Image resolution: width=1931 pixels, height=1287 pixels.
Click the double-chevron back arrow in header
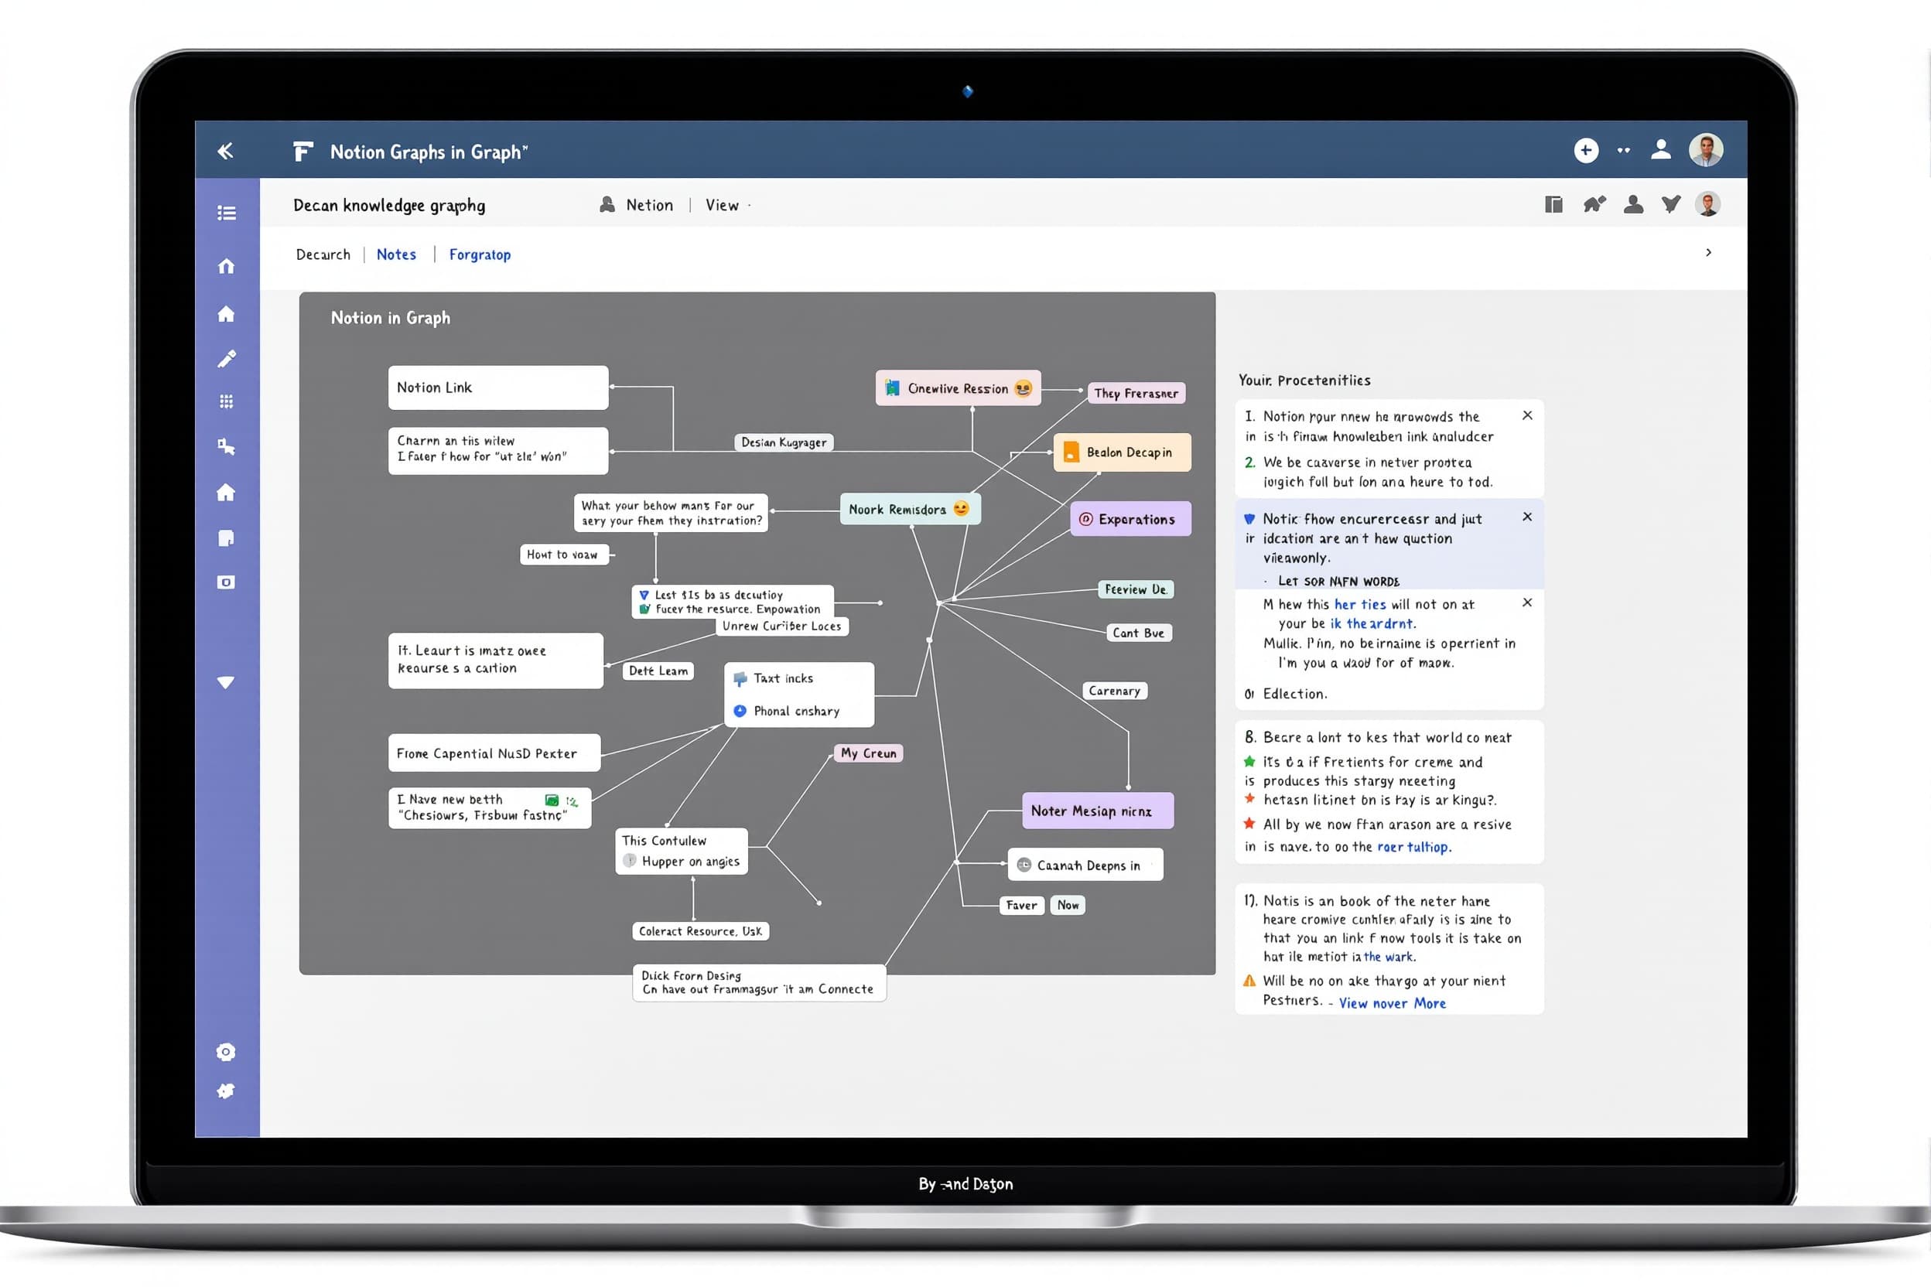click(225, 151)
